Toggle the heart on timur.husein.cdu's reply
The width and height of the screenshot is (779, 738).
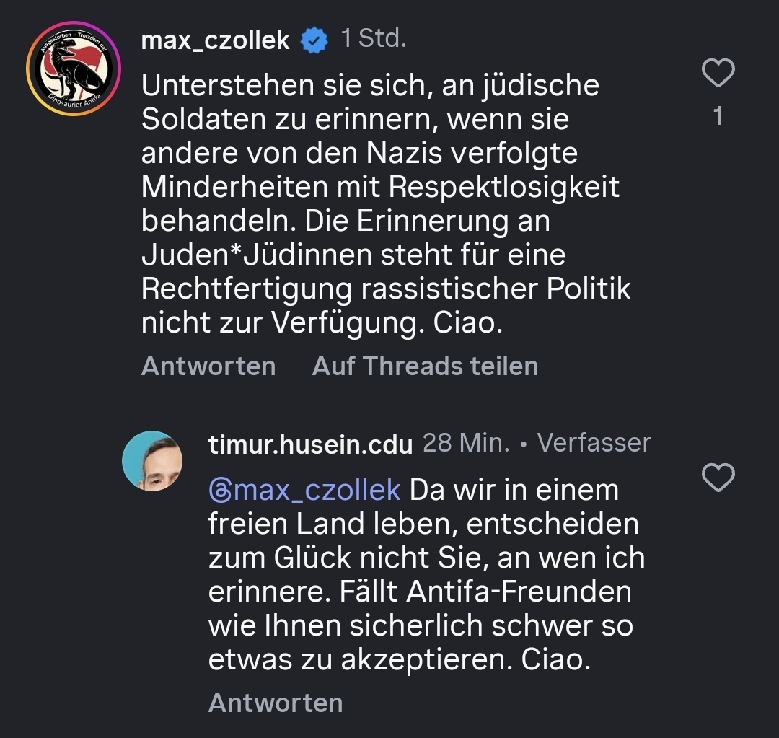[x=718, y=478]
